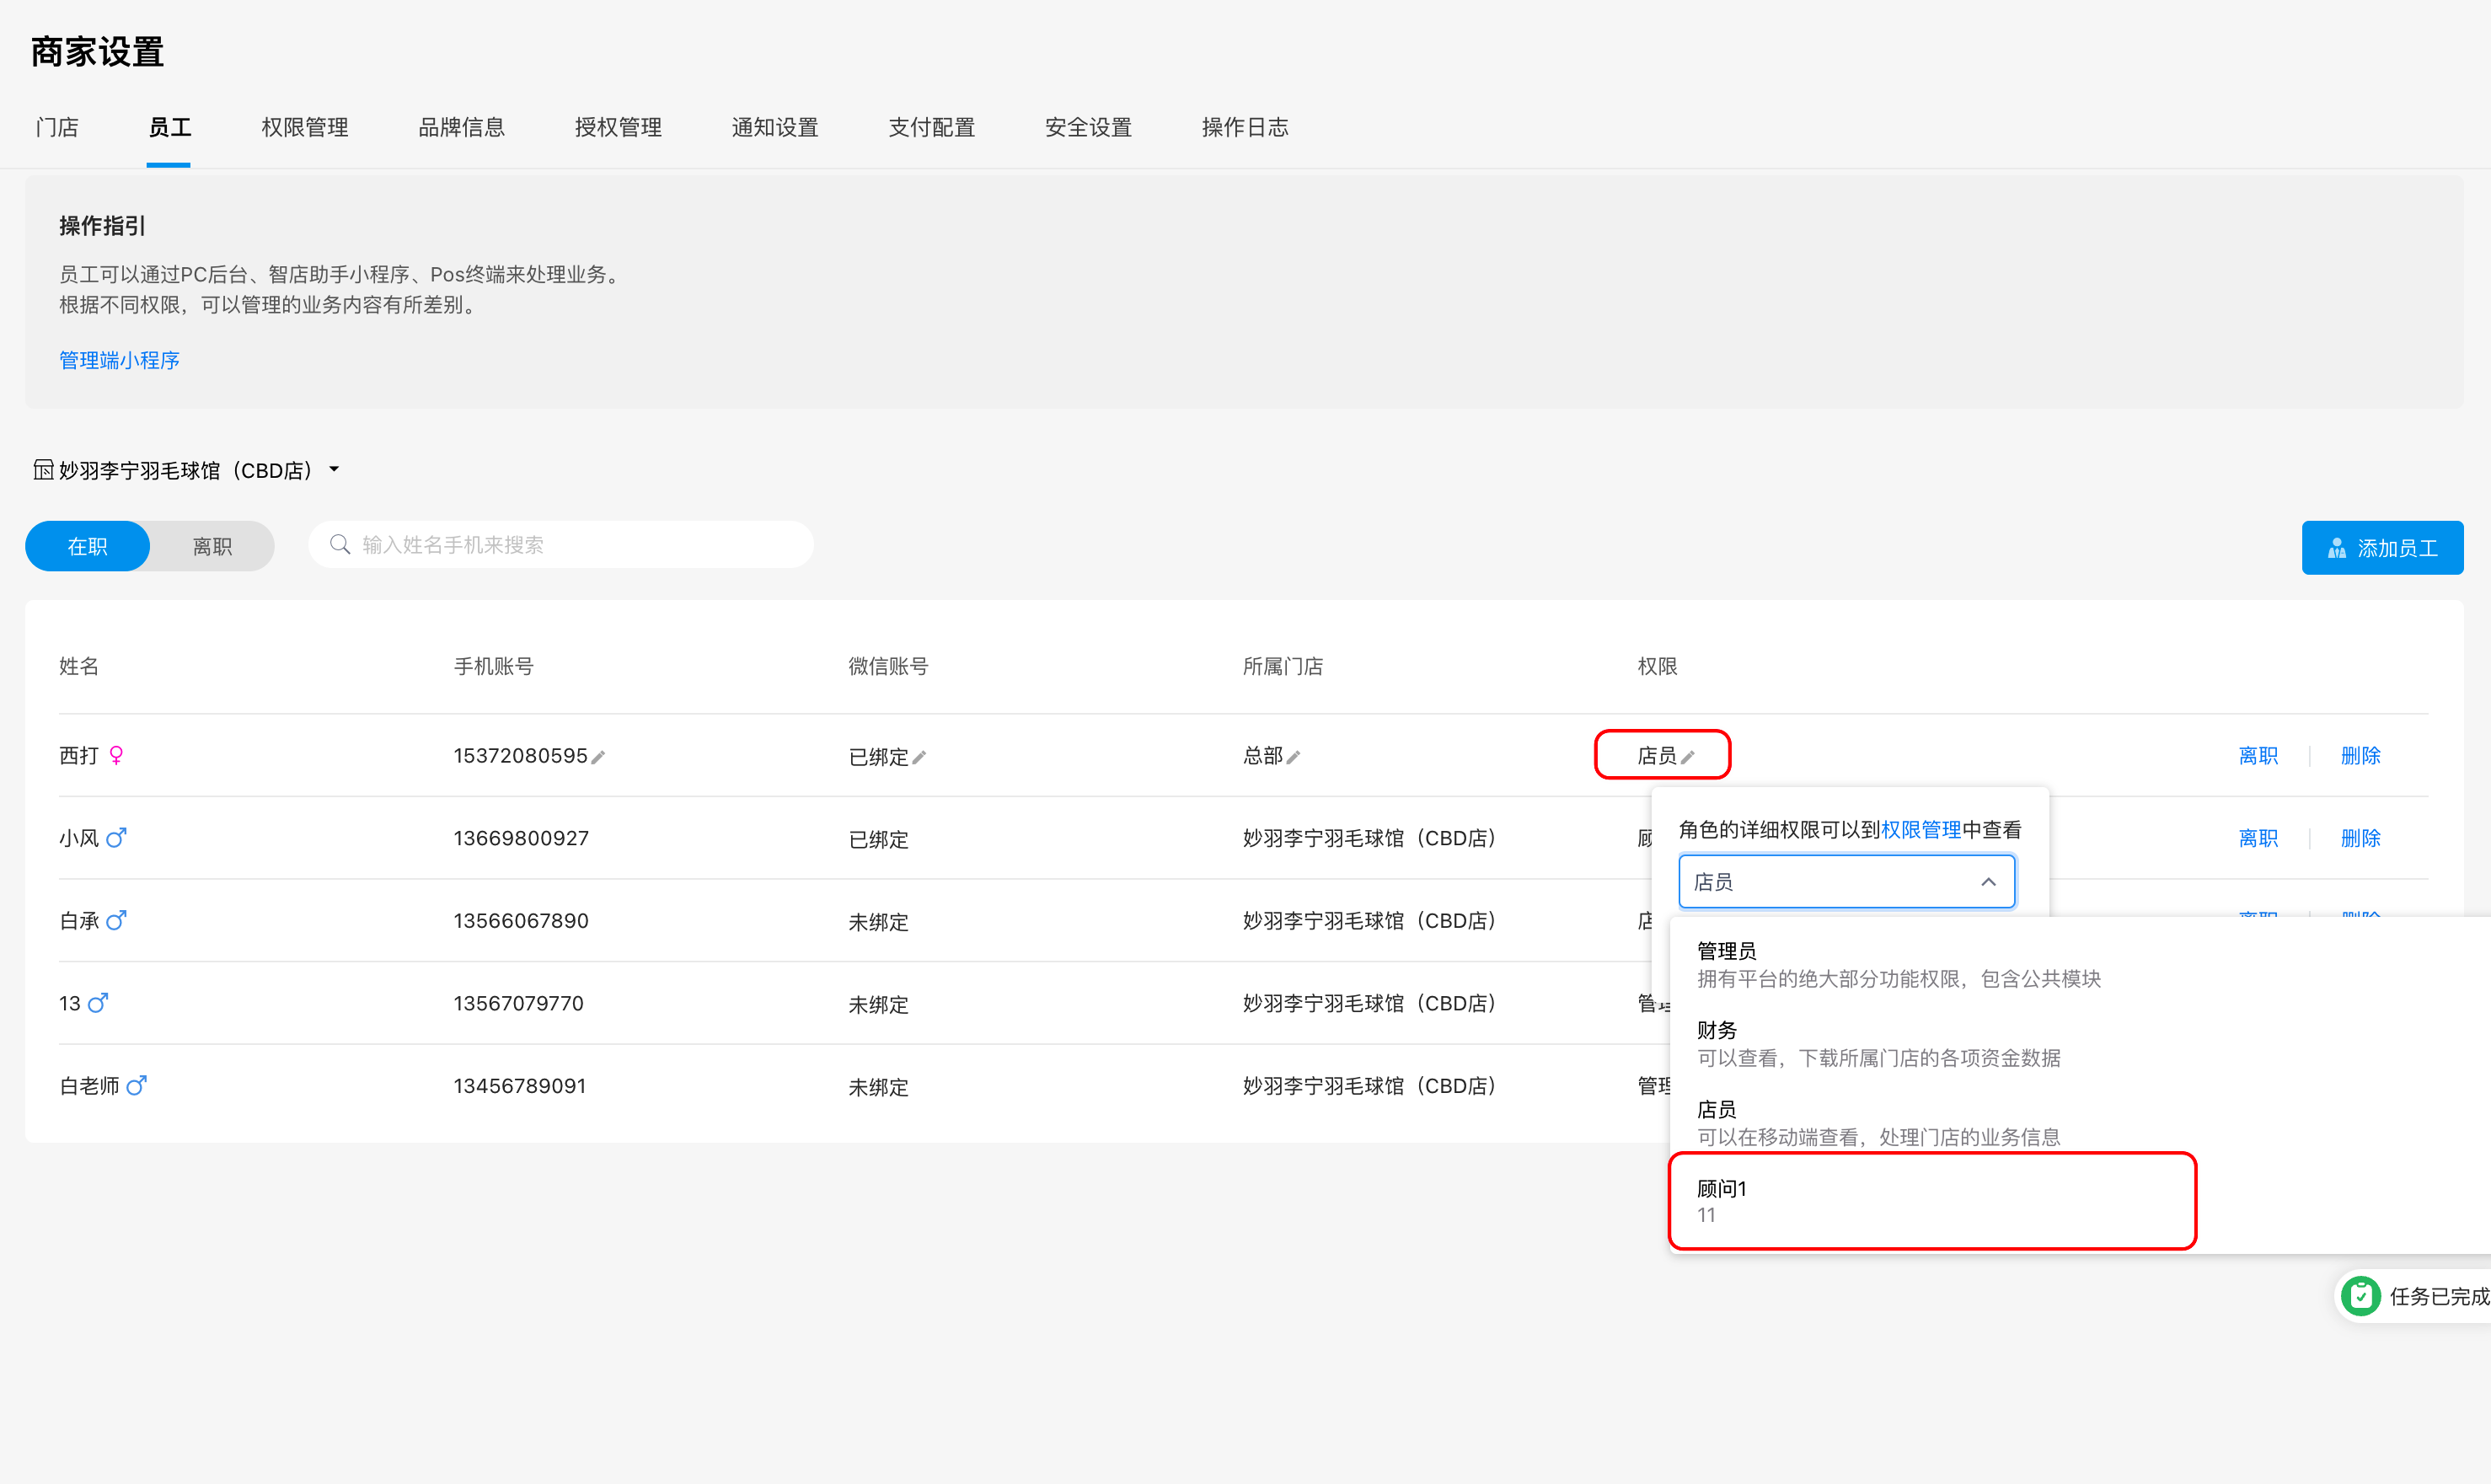This screenshot has width=2491, height=1484.
Task: Click the 任务已完成 floating badge
Action: click(x=2414, y=1296)
